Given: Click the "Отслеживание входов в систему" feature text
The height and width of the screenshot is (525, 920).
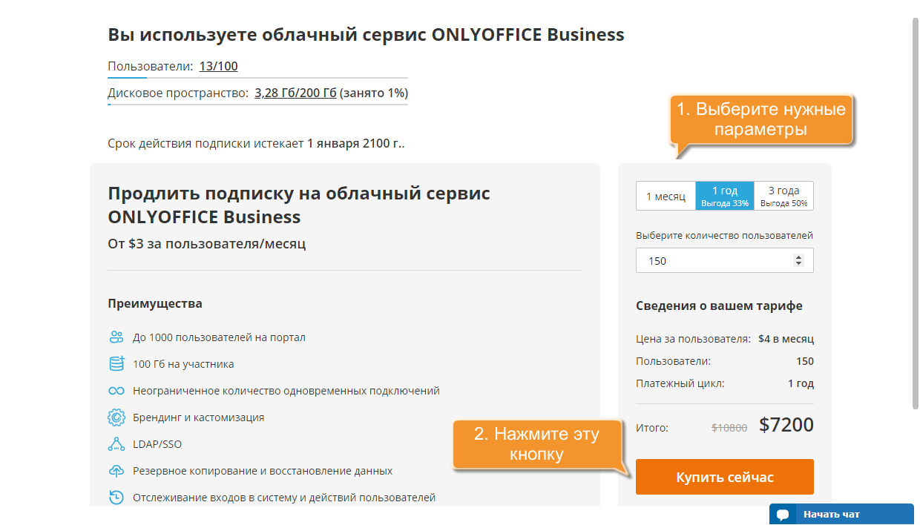Looking at the screenshot, I should tap(284, 498).
